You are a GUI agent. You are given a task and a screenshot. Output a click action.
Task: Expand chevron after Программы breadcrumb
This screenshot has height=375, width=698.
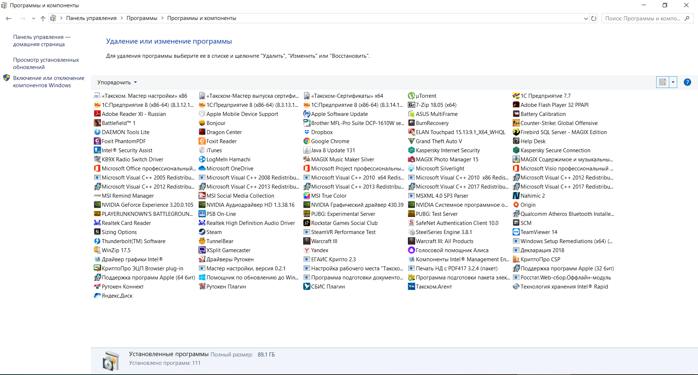click(x=162, y=18)
